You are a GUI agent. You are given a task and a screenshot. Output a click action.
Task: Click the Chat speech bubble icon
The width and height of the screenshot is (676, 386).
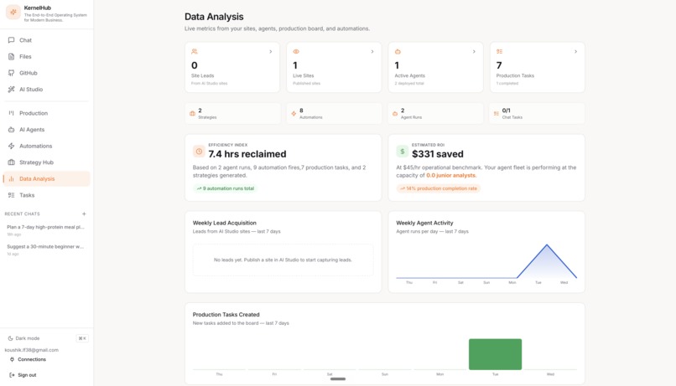[x=11, y=40]
